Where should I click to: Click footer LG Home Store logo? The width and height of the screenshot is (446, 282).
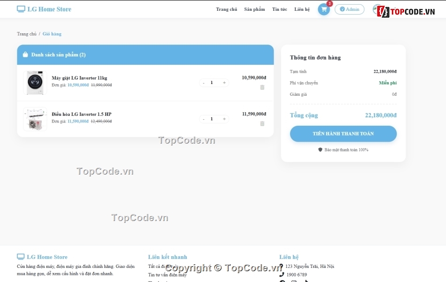[42, 257]
